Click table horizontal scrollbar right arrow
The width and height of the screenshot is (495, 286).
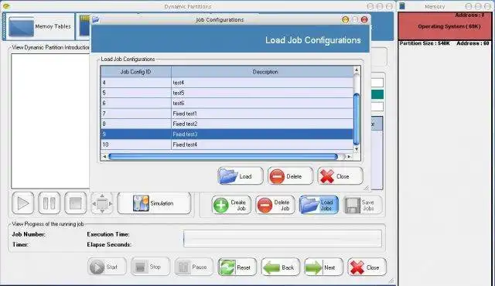349,156
